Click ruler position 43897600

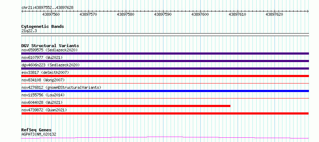pos(200,14)
